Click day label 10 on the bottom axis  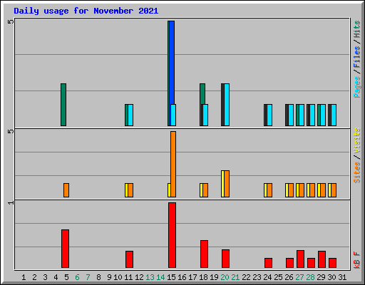click(118, 277)
